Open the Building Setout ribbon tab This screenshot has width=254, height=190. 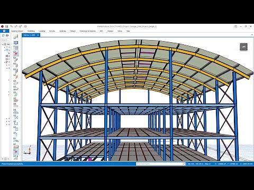pos(17,31)
